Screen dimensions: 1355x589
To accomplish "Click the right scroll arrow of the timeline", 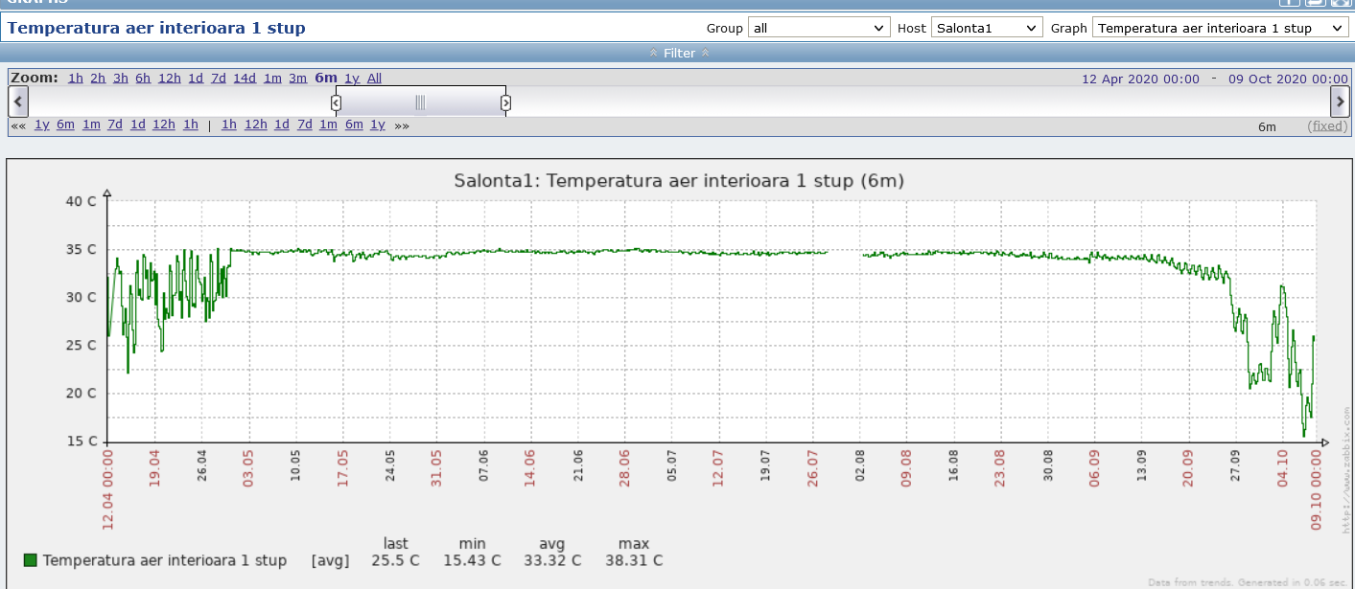I will (1340, 102).
